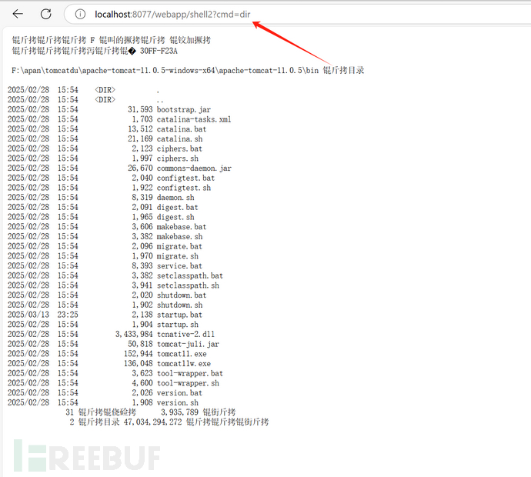Click file name tomcat11w.exe

point(184,364)
